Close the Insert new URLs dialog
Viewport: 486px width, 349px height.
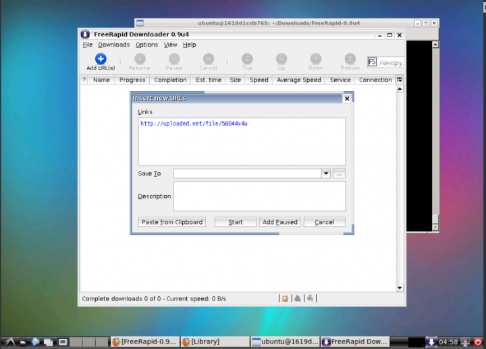(347, 99)
